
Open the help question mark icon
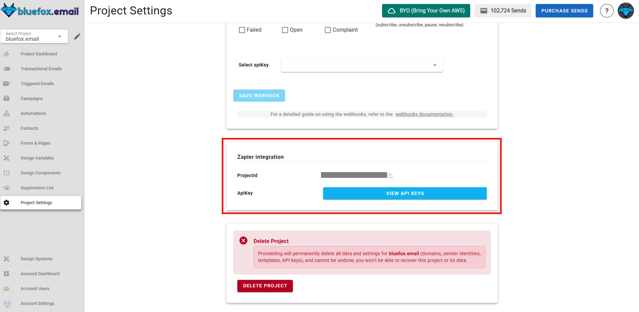[x=606, y=11]
